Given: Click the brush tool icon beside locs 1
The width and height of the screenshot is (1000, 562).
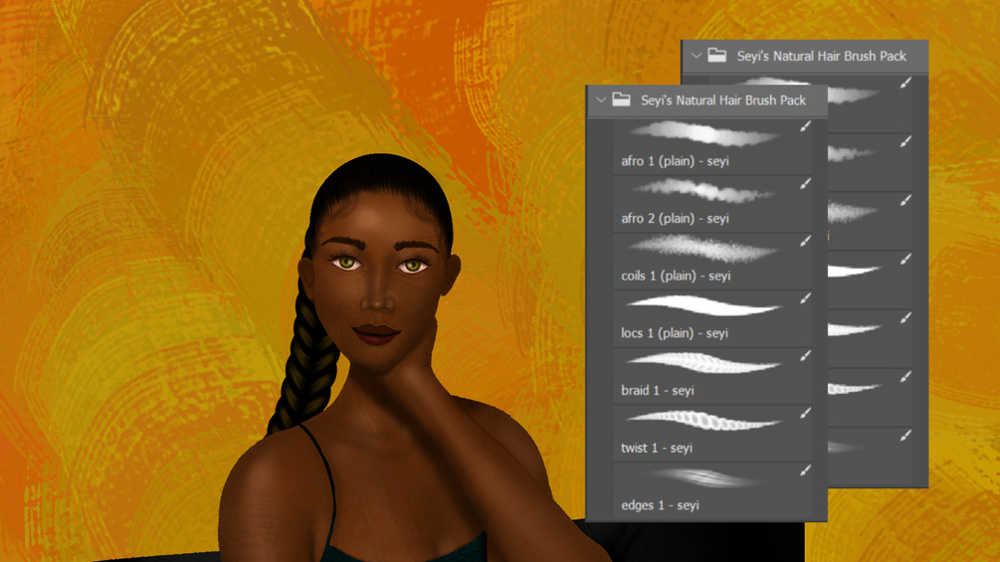Looking at the screenshot, I should coord(806,298).
